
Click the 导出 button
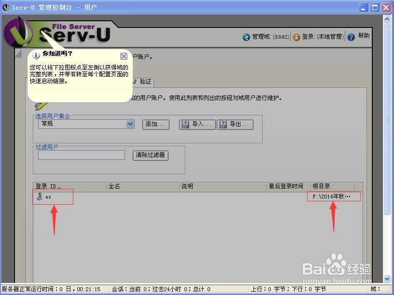pyautogui.click(x=235, y=124)
